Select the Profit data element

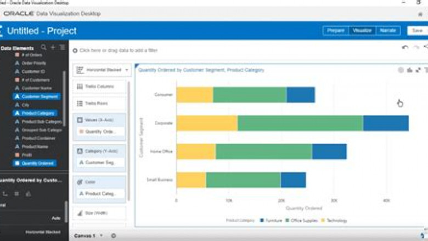tap(26, 155)
